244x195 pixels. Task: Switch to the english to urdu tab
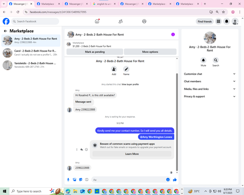[104, 4]
